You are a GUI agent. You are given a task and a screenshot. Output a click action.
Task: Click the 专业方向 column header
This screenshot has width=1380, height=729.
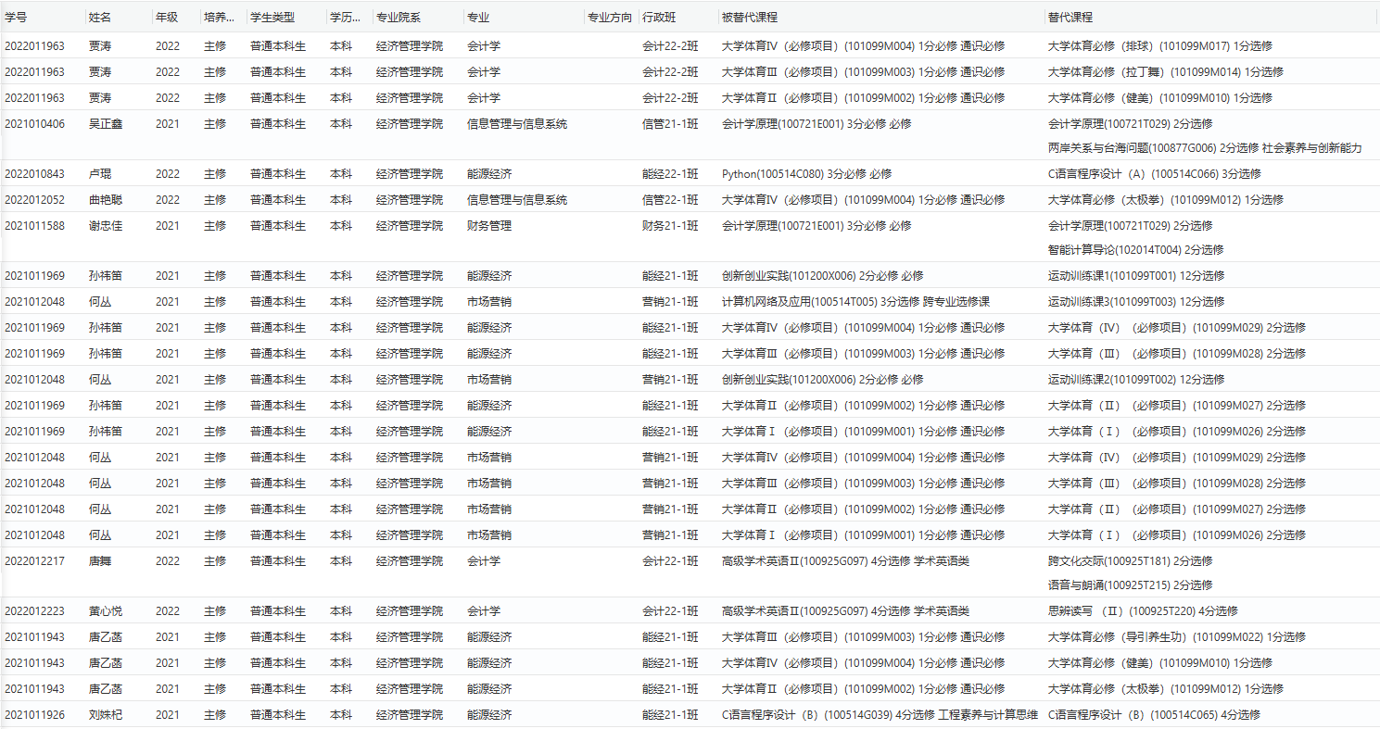[x=610, y=18]
